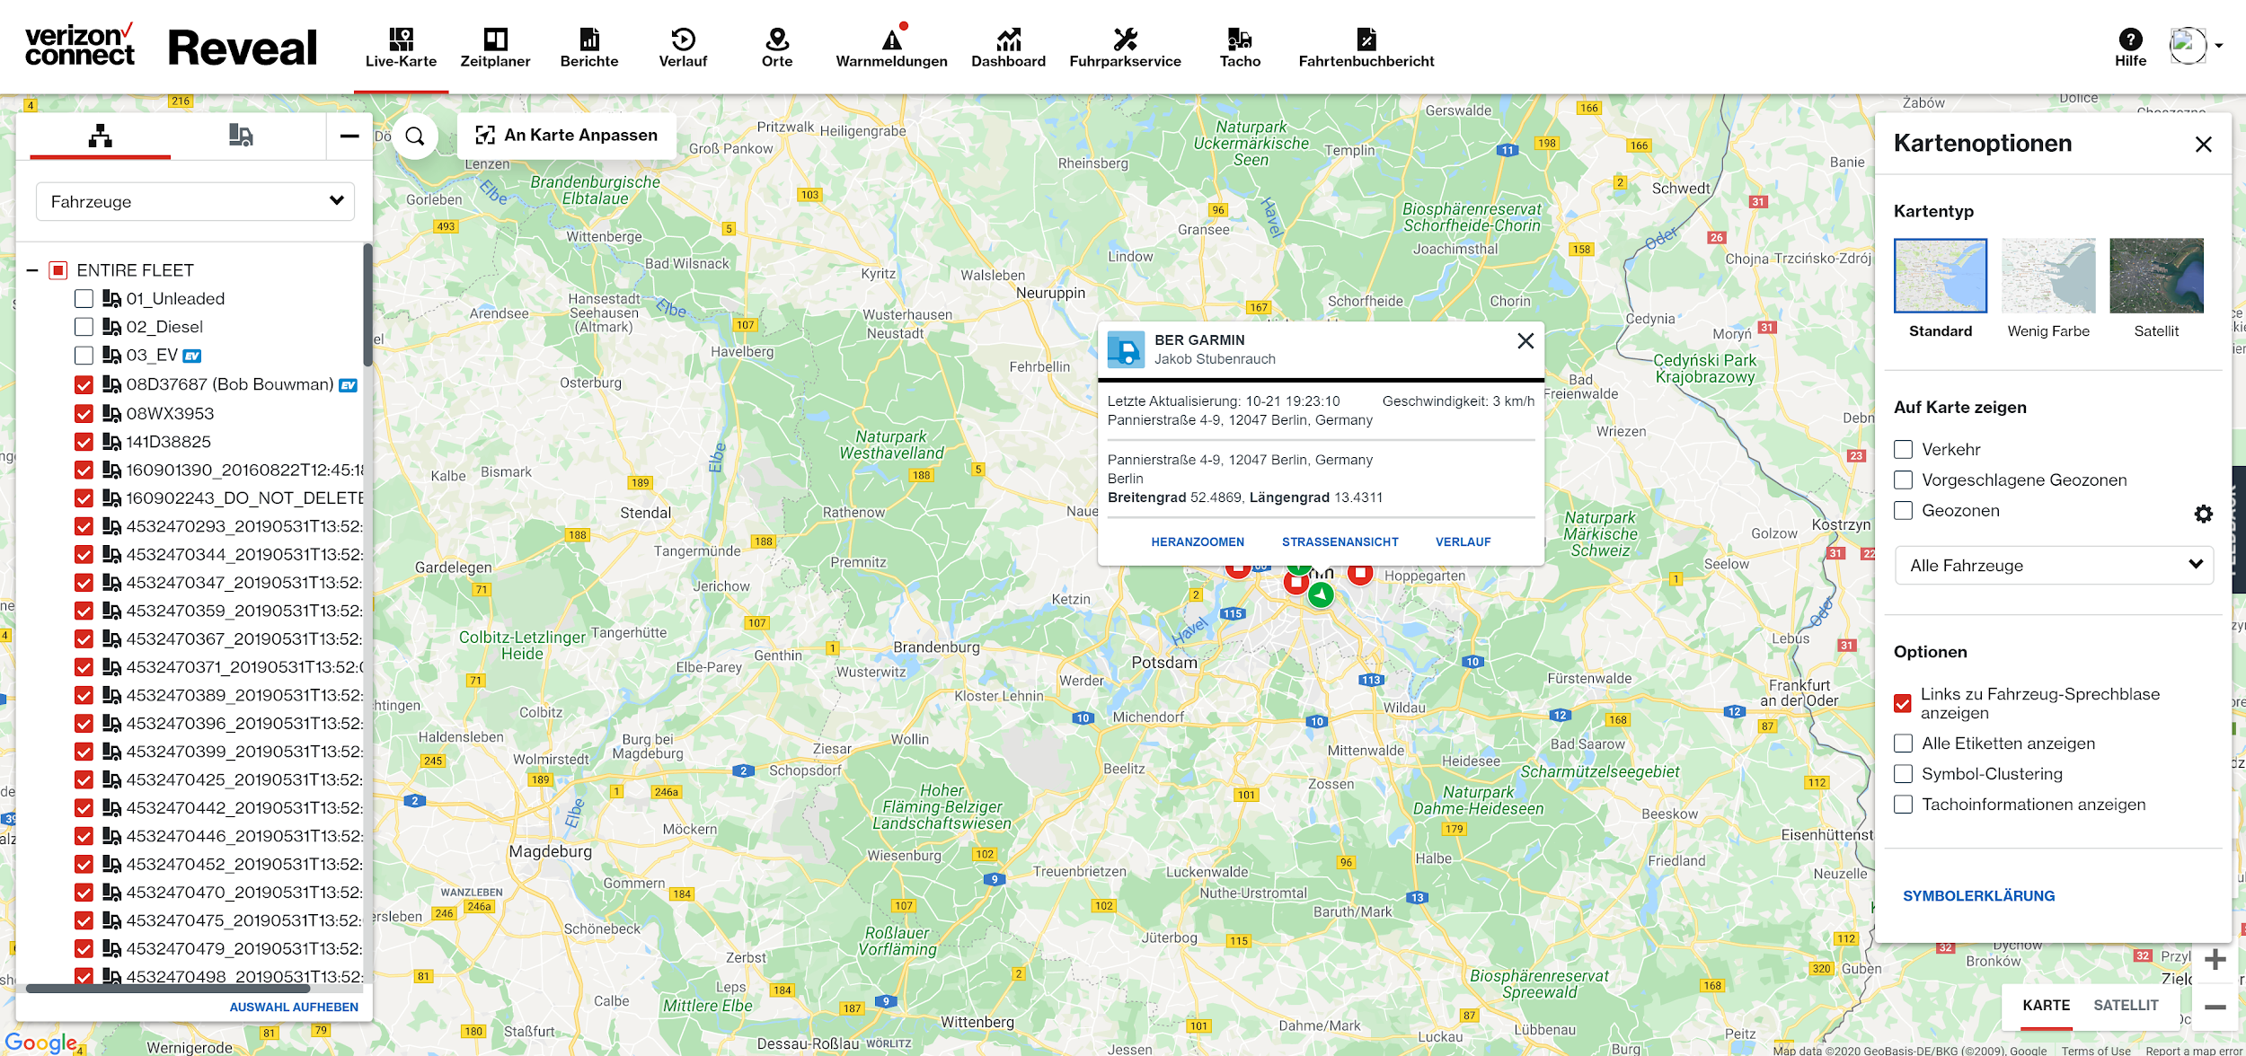
Task: Open Warnmeldungen alerts
Action: 891,48
